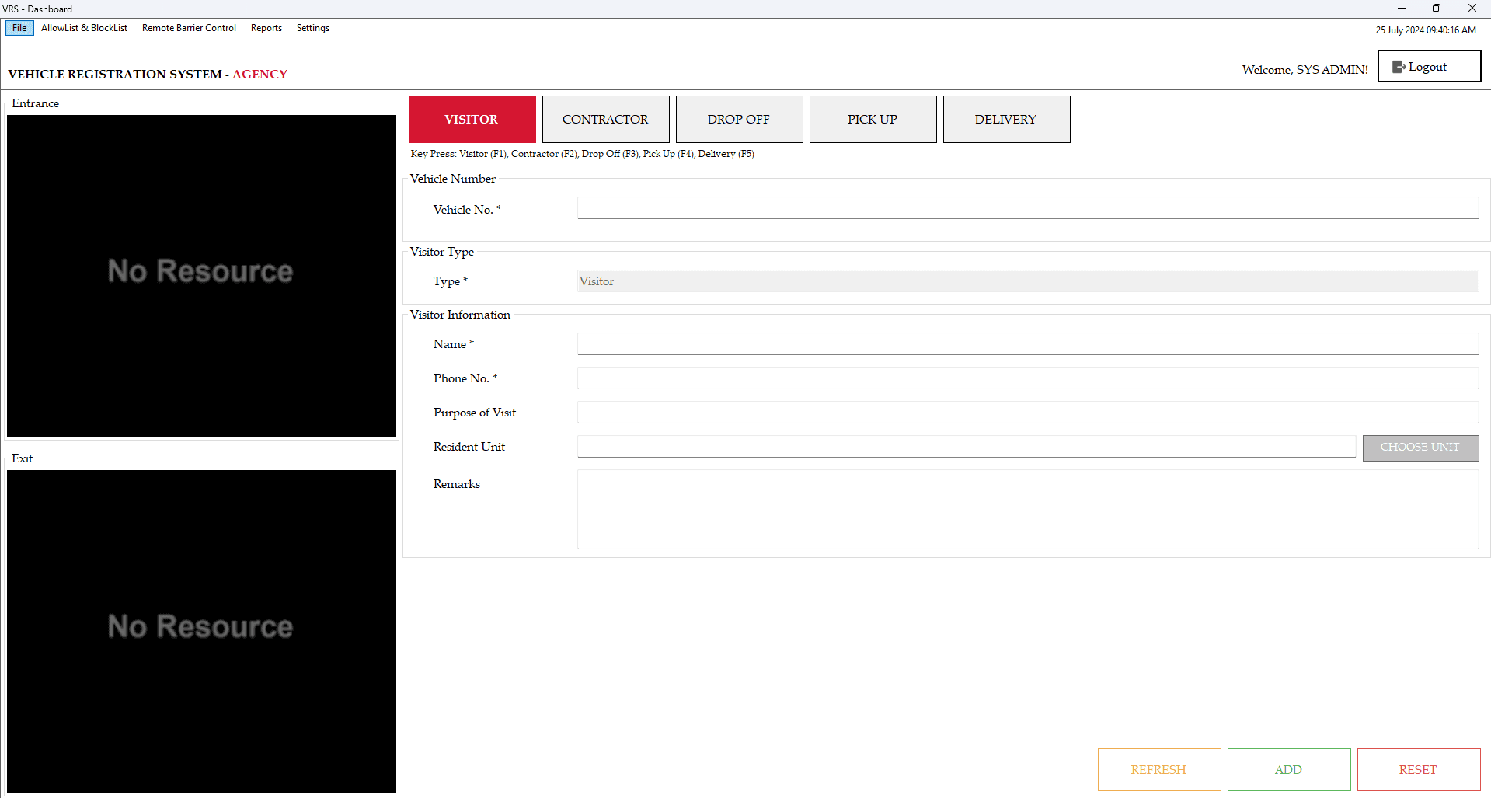Switch to CONTRACTOR category
Image resolution: width=1491 pixels, height=798 pixels.
click(x=605, y=119)
